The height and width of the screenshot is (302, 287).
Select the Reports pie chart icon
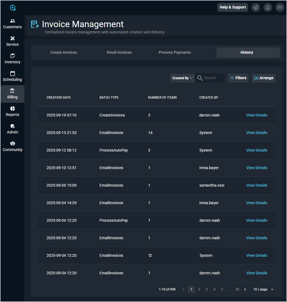12,109
